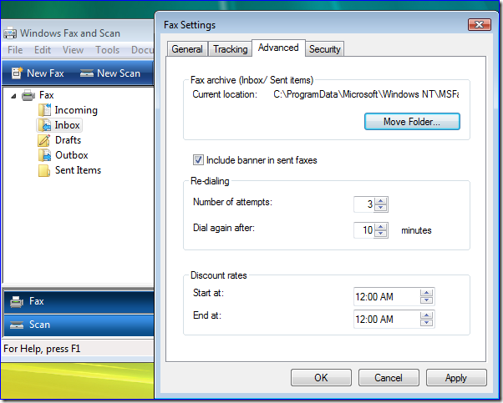This screenshot has height=403, width=503.
Task: Click the New Fax toolbar label
Action: tap(45, 73)
